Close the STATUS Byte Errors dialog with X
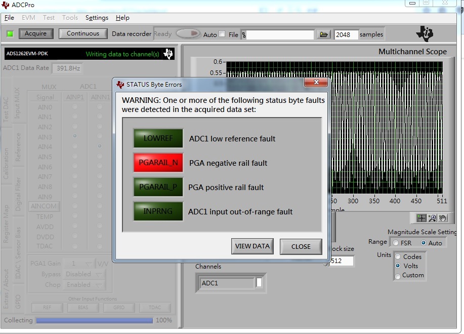 click(316, 83)
